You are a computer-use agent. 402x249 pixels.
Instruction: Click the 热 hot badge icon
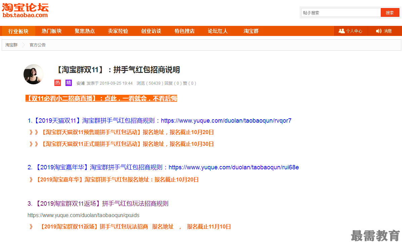coord(58,83)
